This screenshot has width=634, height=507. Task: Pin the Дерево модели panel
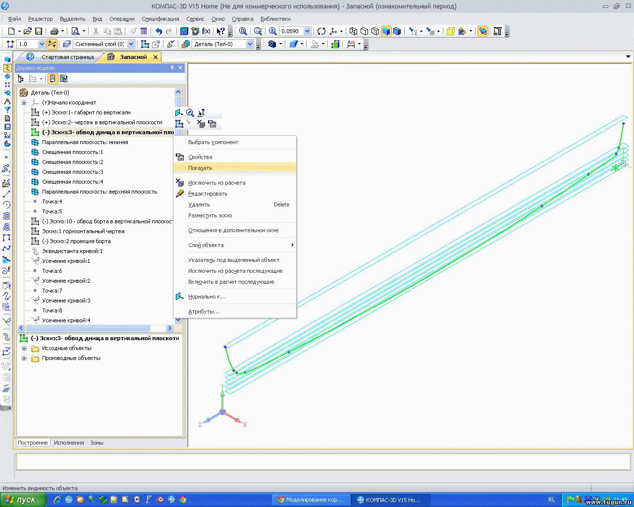pyautogui.click(x=172, y=68)
